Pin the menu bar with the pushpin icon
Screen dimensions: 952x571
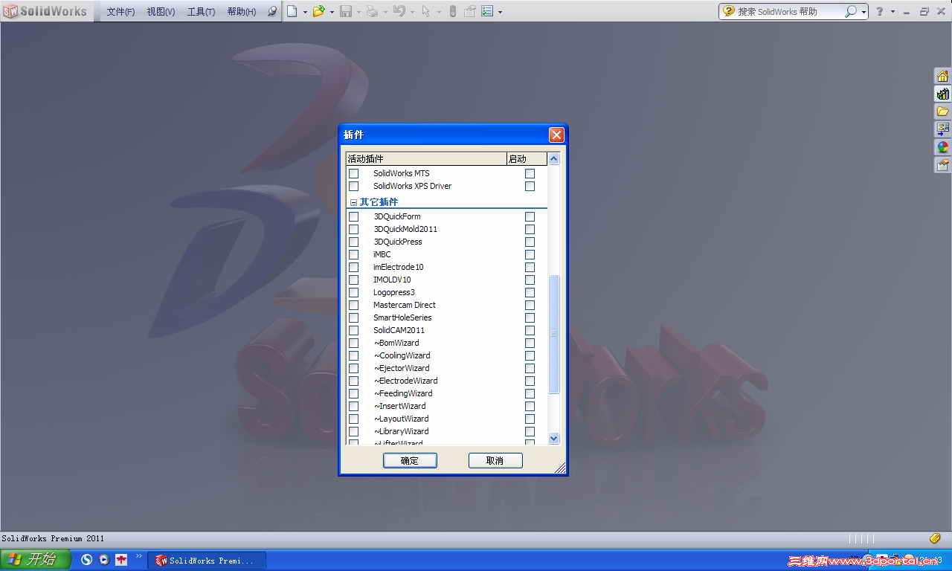tap(272, 11)
